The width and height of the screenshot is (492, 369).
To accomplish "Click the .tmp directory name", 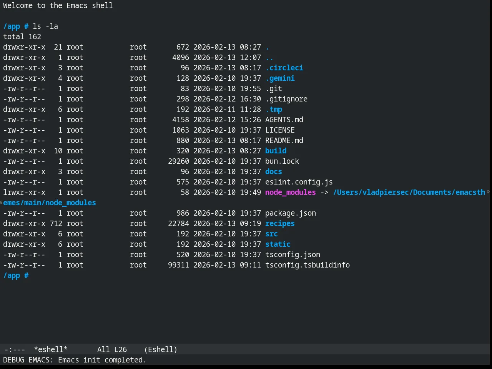I will 274,109.
